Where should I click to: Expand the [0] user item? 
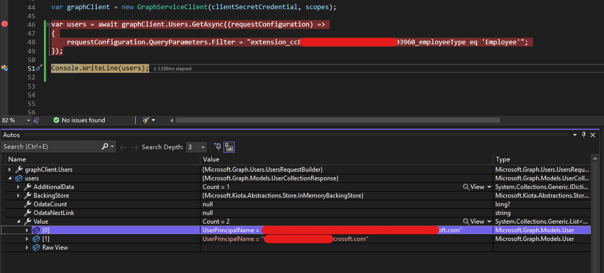coord(27,230)
